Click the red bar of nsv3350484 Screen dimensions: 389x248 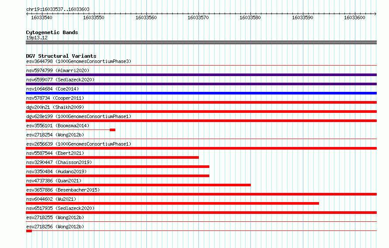point(118,176)
